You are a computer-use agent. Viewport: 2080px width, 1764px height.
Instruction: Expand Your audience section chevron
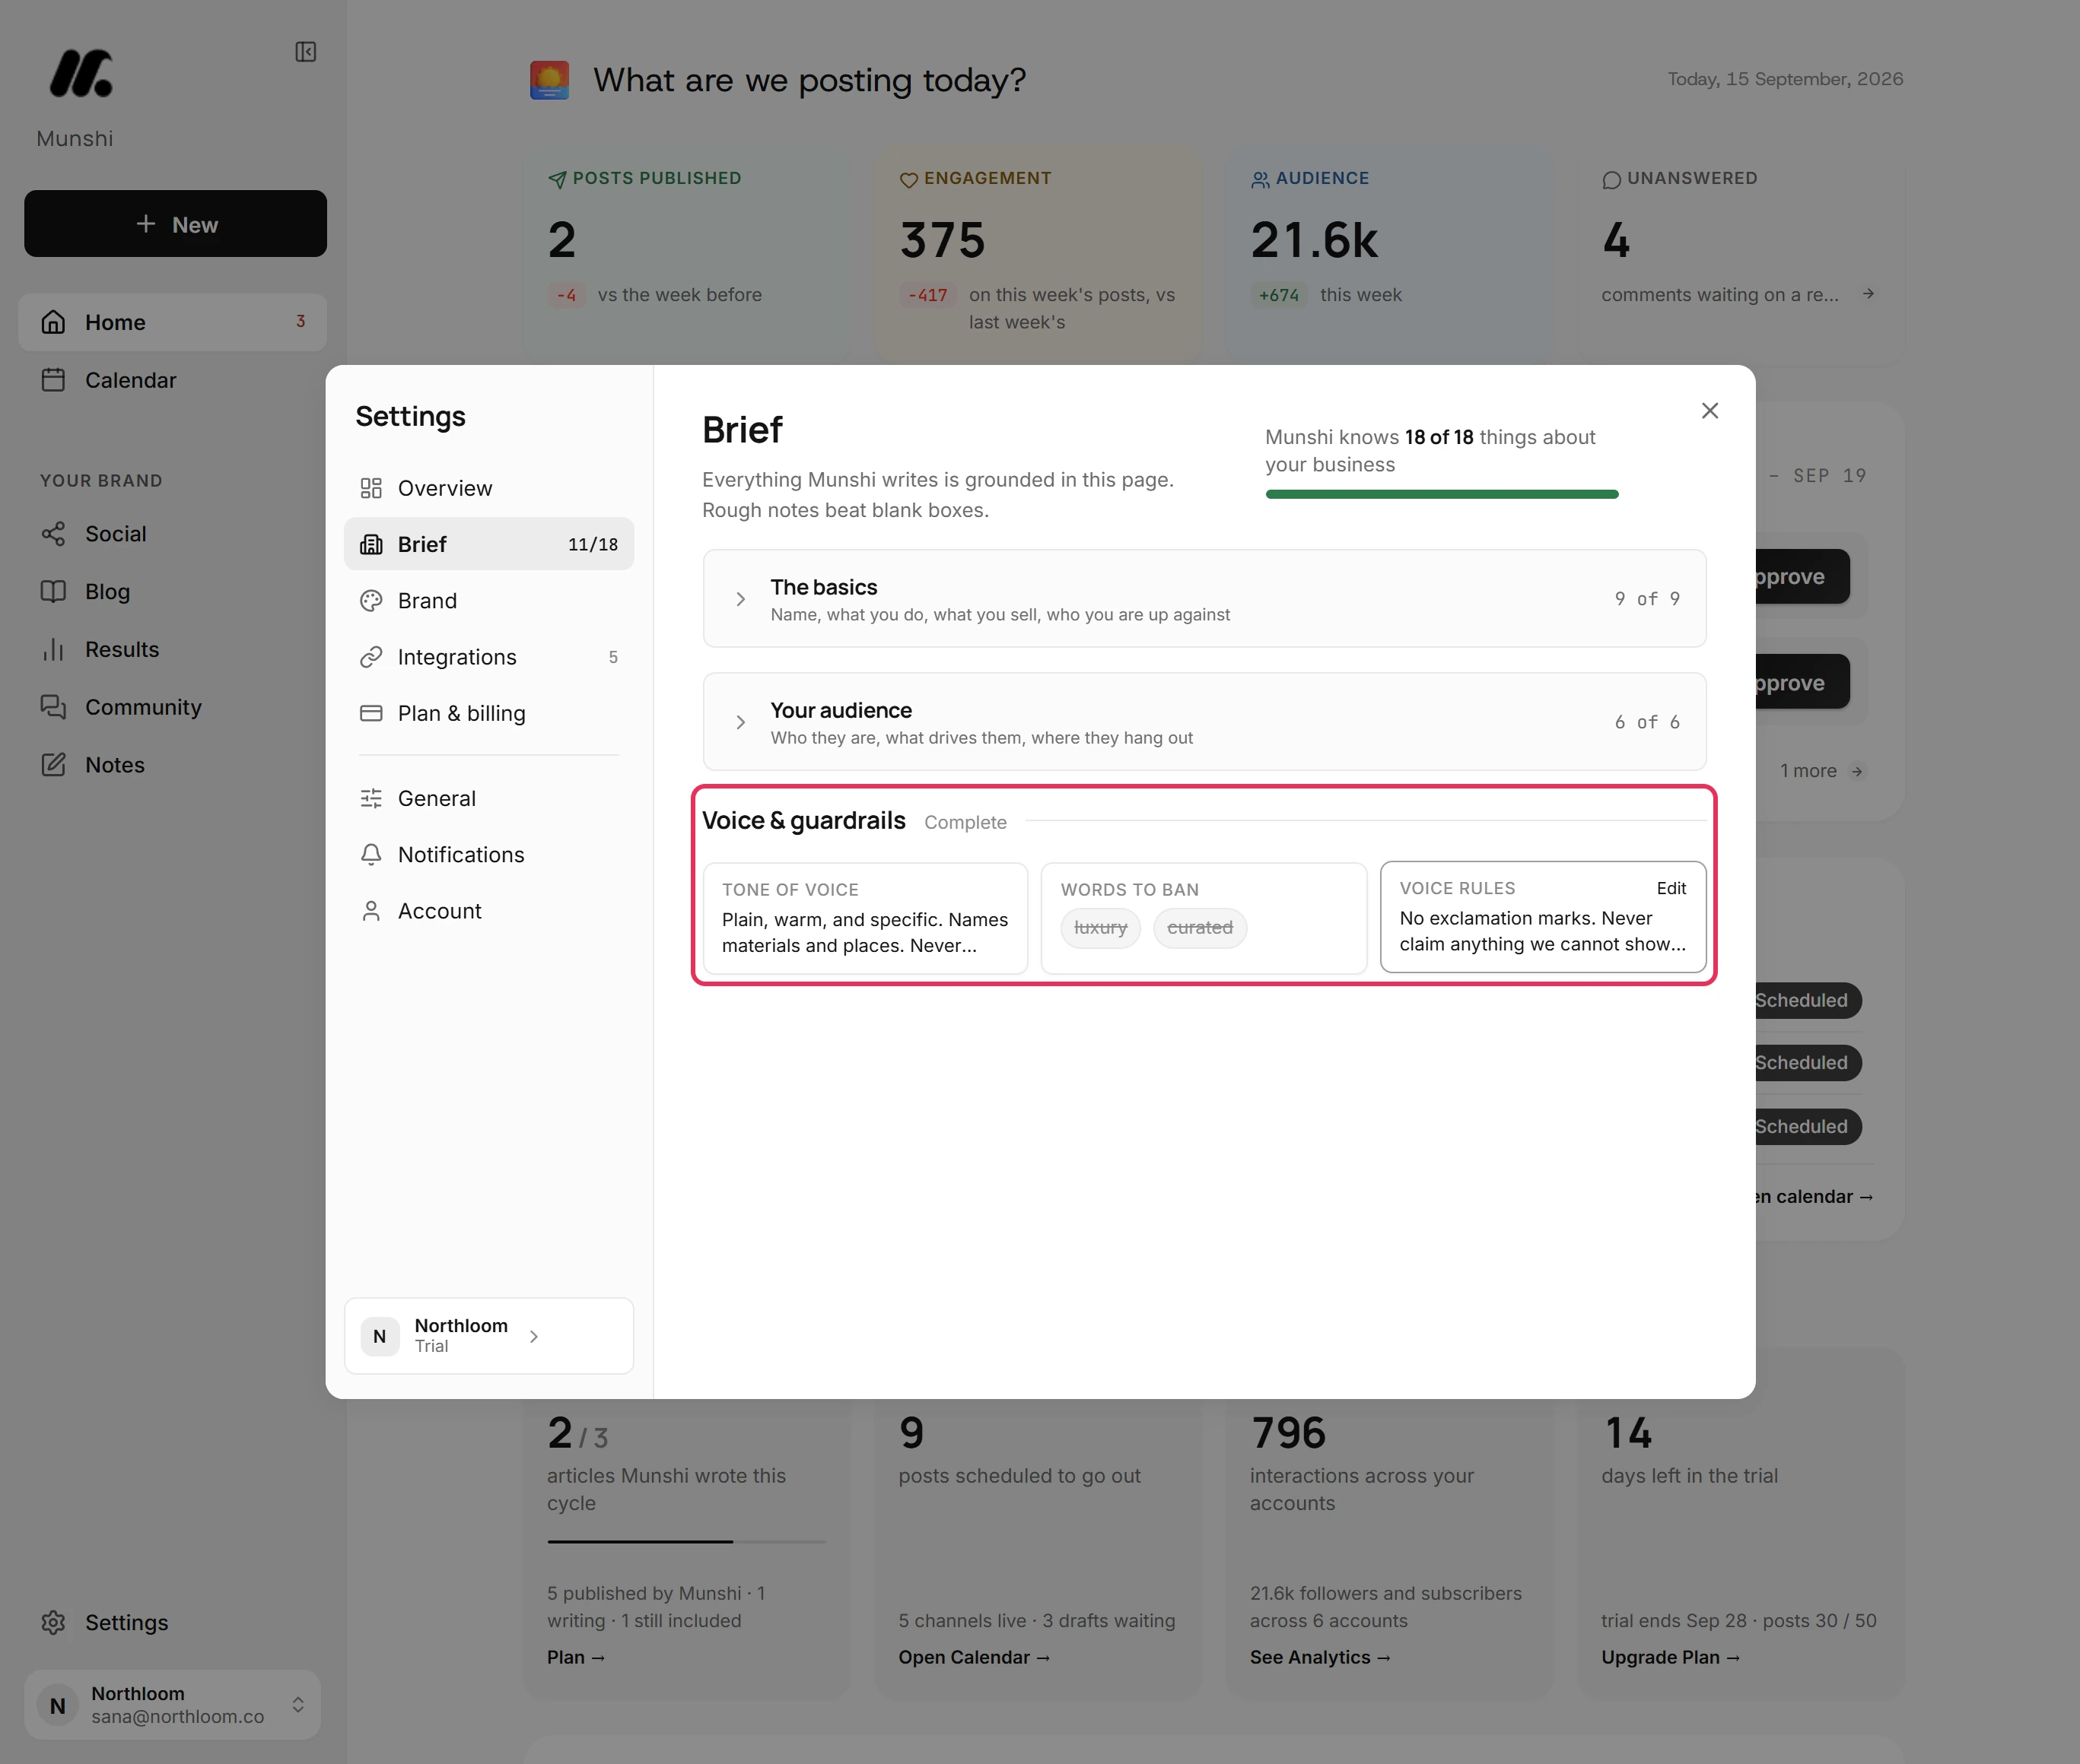[x=740, y=722]
